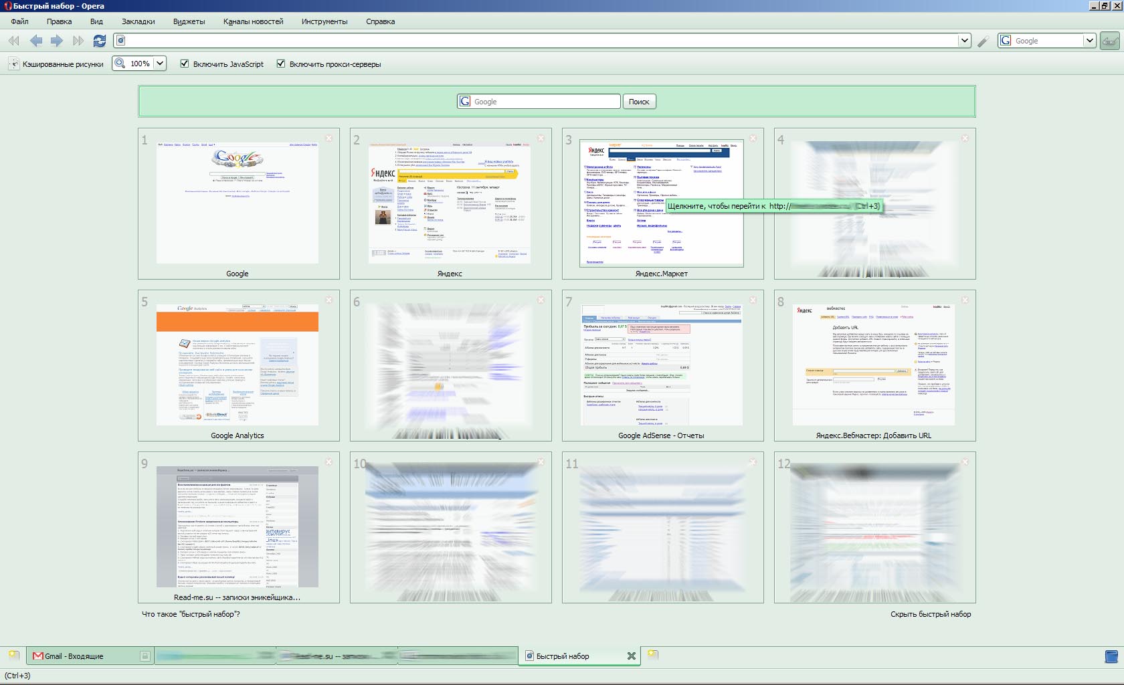Image resolution: width=1124 pixels, height=685 pixels.
Task: Open blurred speed dial 11 thumbnail
Action: 662,532
